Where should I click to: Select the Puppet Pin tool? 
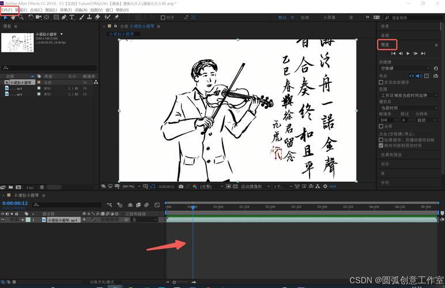pos(116,17)
